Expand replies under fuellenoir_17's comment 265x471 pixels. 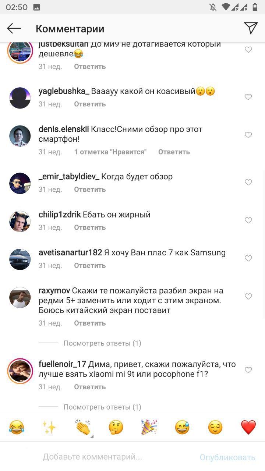(102, 407)
